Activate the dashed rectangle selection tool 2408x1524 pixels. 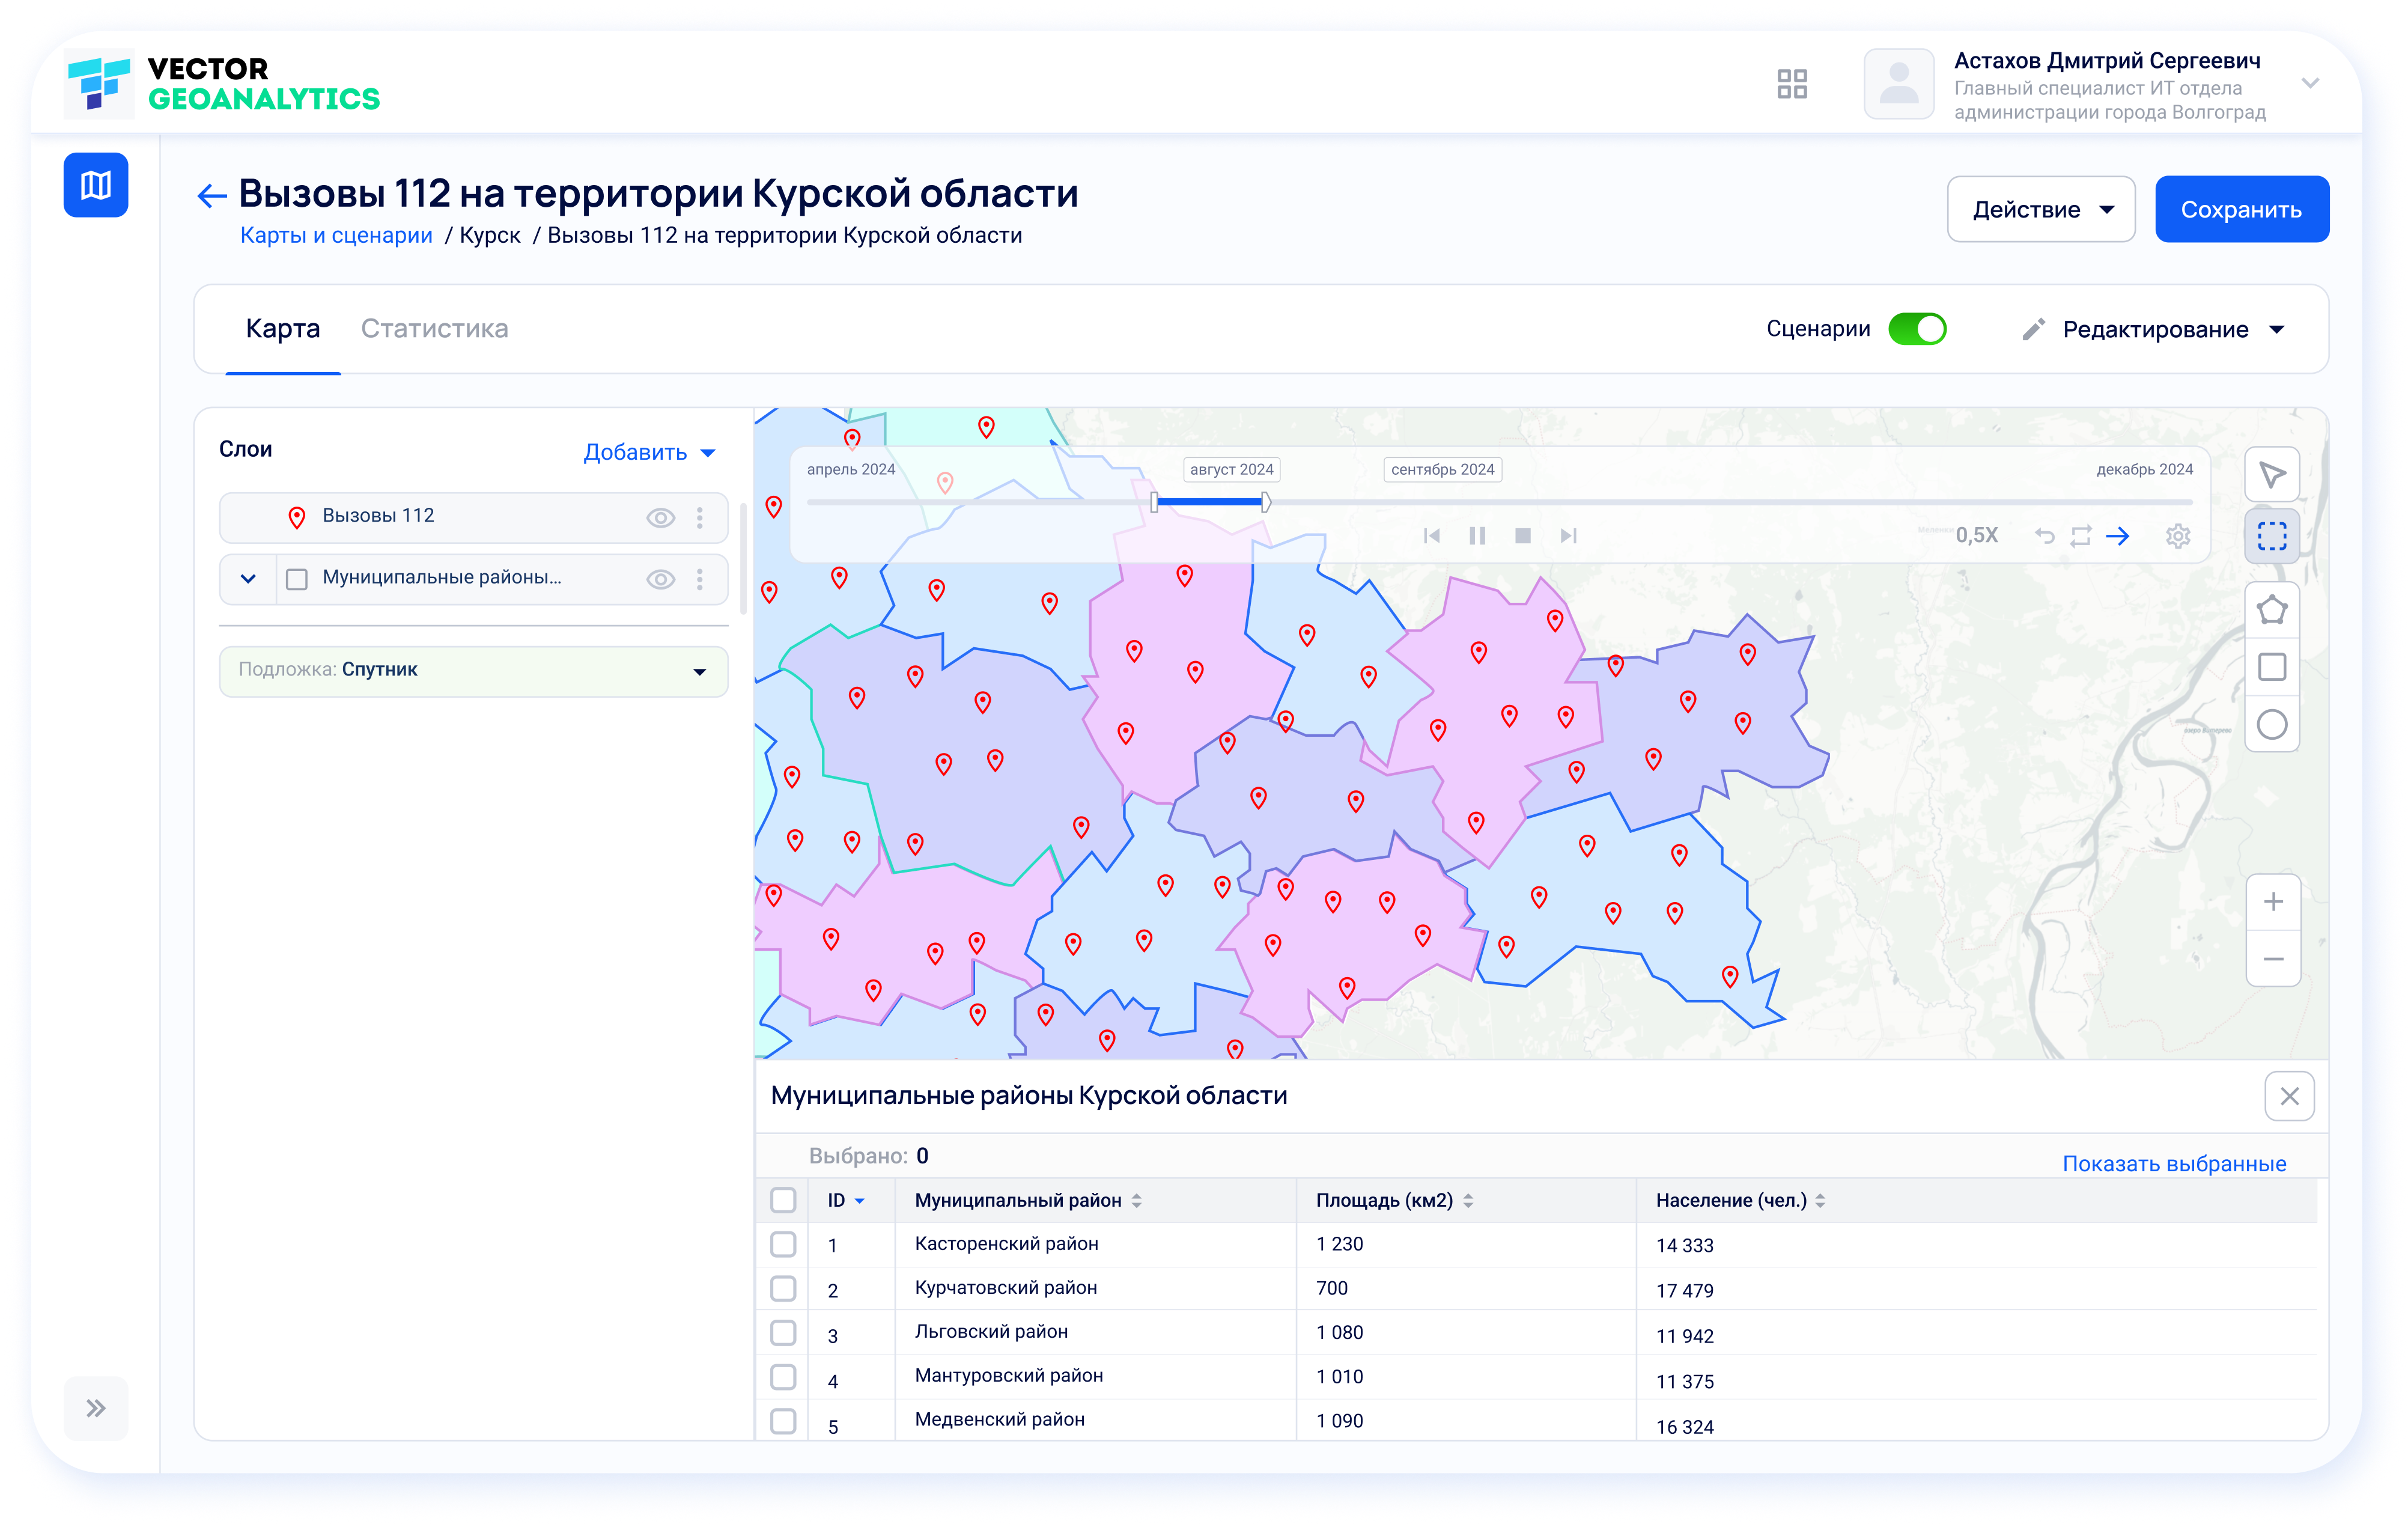pos(2272,536)
